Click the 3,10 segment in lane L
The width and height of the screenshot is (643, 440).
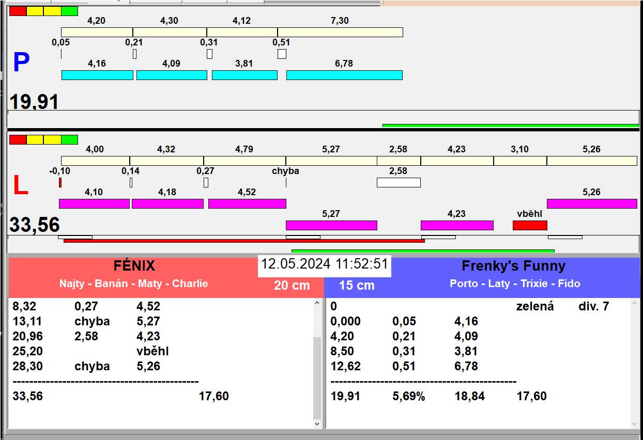tap(520, 161)
